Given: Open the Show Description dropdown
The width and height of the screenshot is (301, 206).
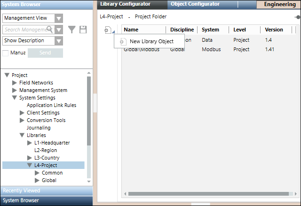Looking at the screenshot, I should [58, 41].
